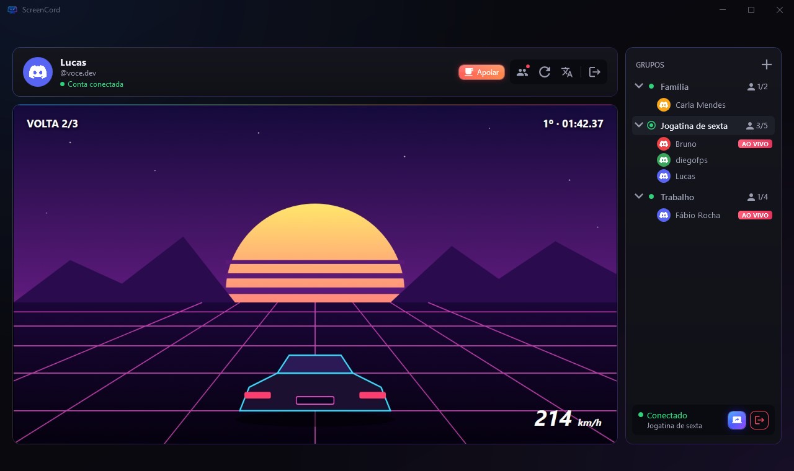Viewport: 794px width, 471px height.
Task: Click the AO VIVO badge next to Fábio Rocha
Action: [755, 215]
